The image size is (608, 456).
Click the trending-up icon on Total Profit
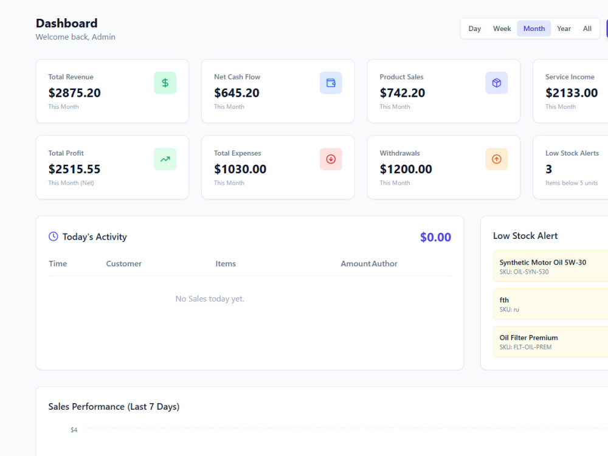(165, 159)
